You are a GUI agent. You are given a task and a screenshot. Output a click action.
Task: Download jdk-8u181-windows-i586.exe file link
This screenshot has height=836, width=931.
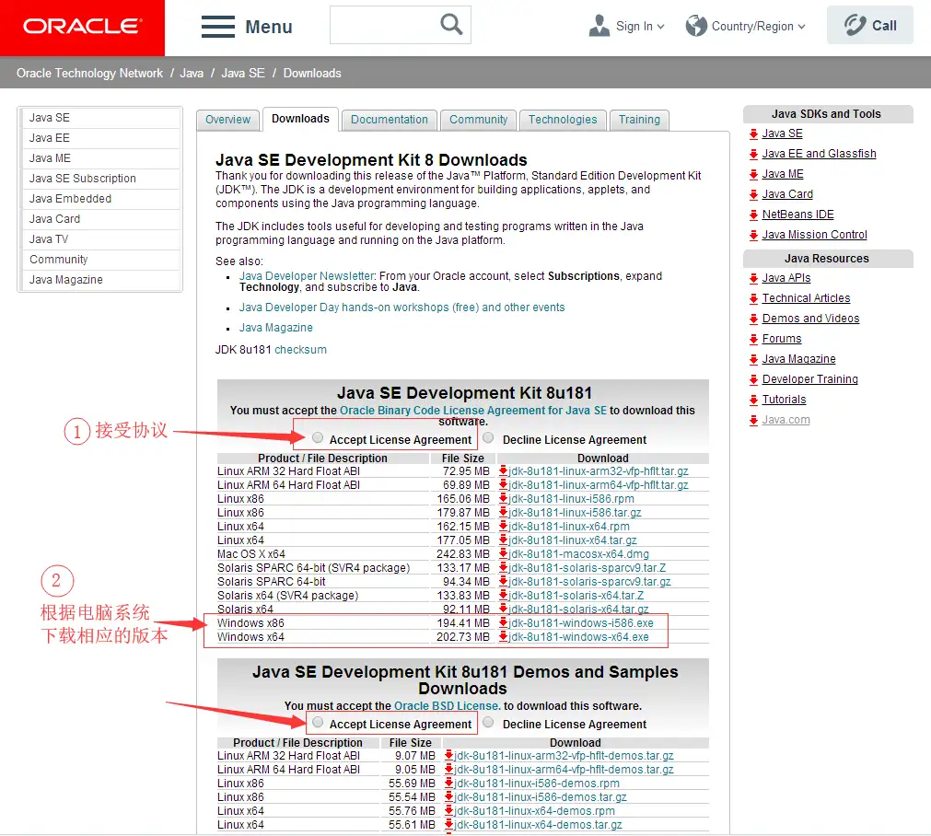pos(581,623)
